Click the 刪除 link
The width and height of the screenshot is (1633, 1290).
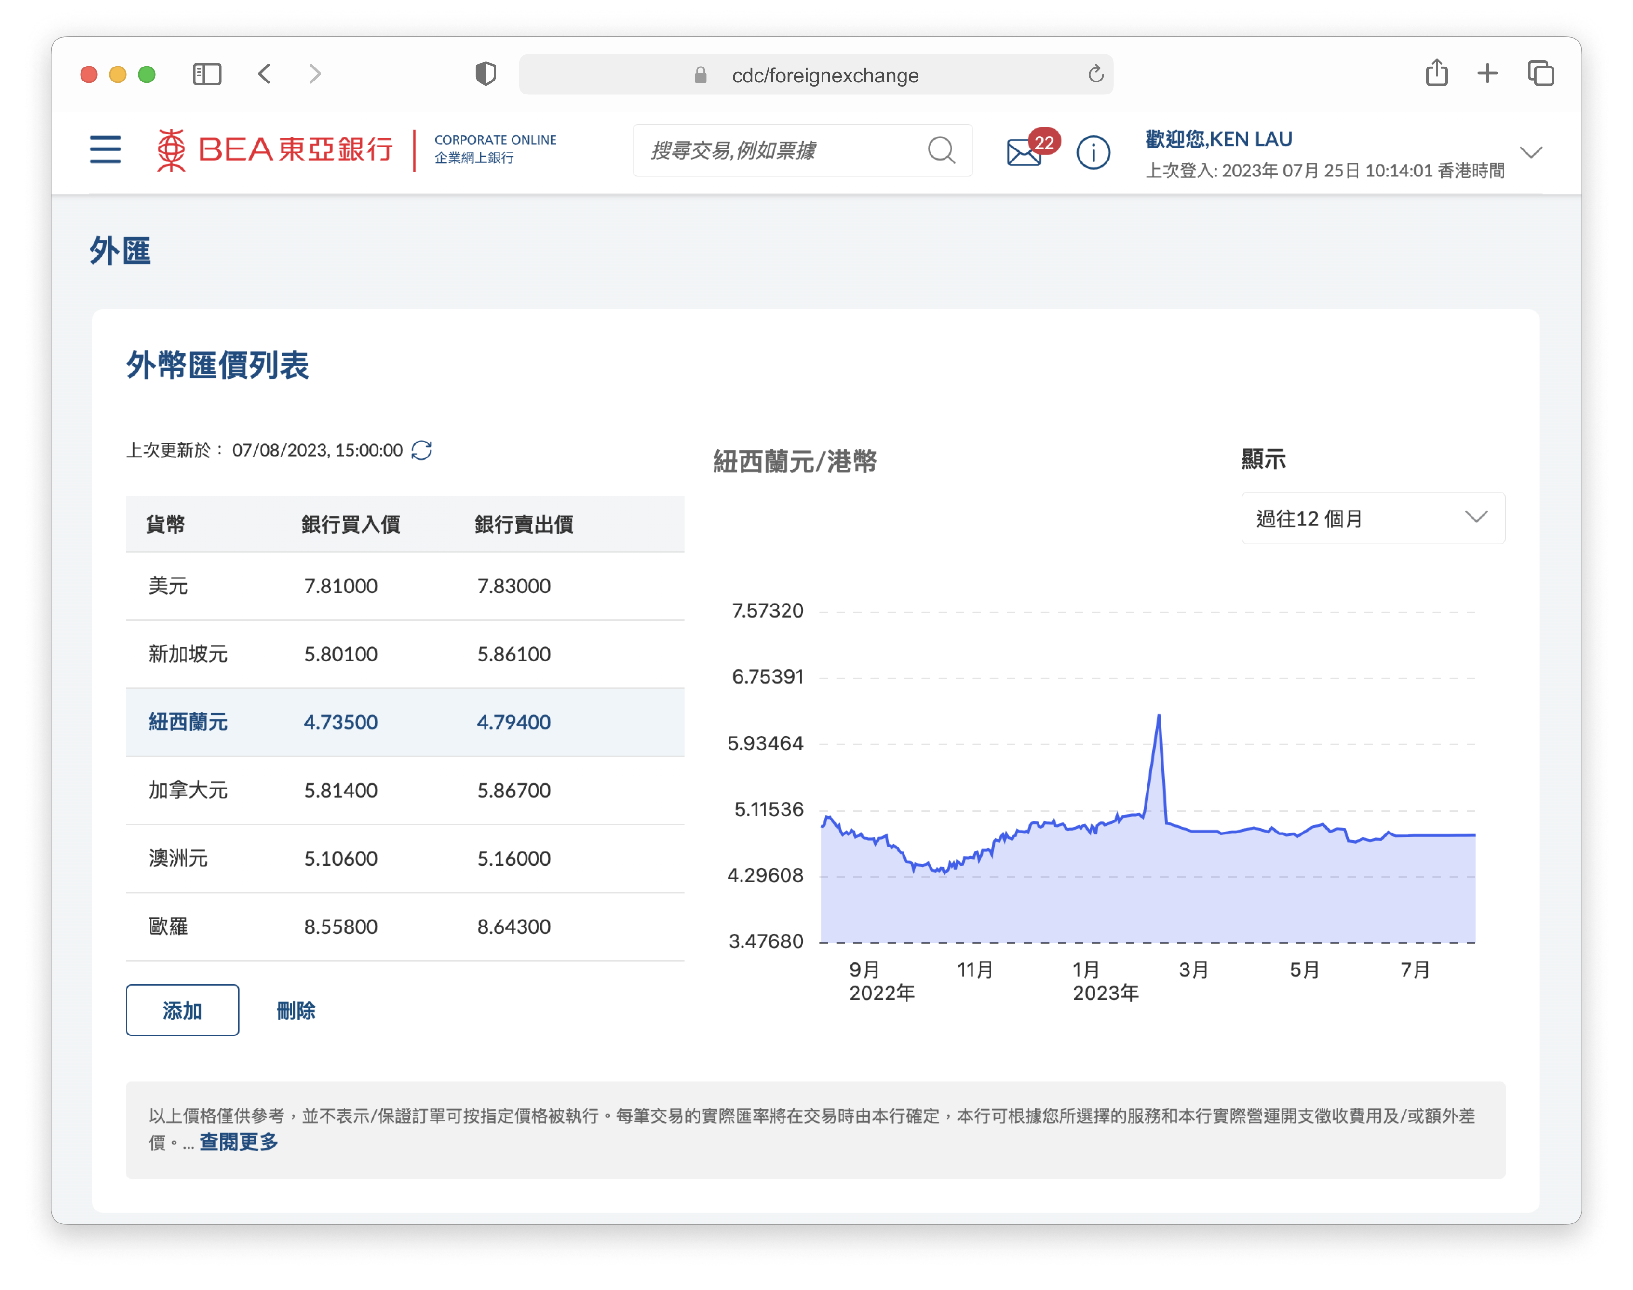tap(296, 1010)
